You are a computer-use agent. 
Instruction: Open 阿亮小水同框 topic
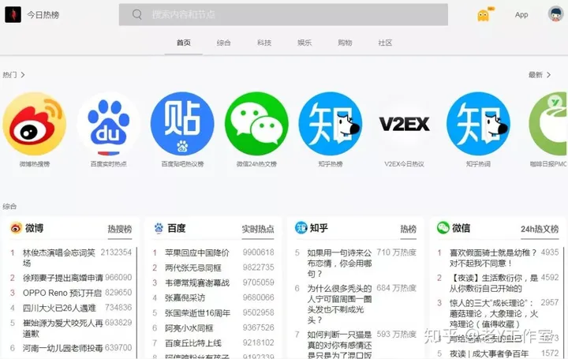(189, 328)
